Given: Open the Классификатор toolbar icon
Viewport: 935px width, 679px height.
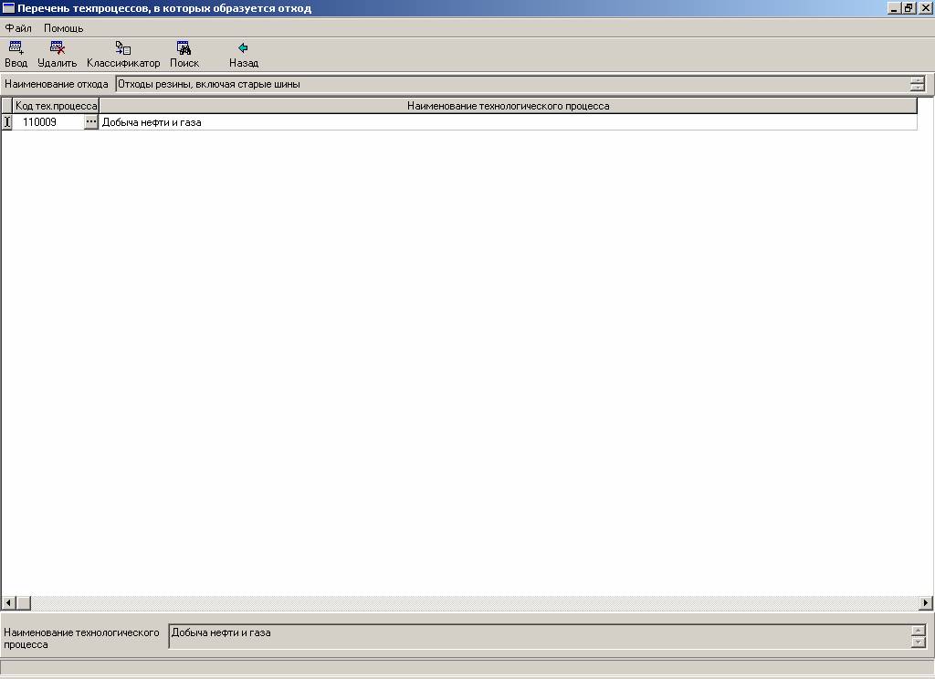Looking at the screenshot, I should tap(122, 48).
